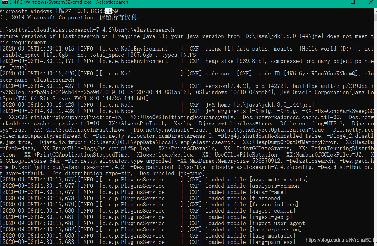The image size is (377, 246).
Task: Click the 'heap size [989.8mb]' text
Action: tap(235, 61)
